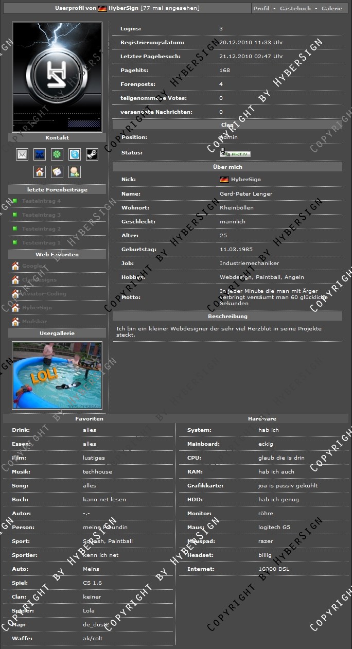Open forum post Testeintrag 2
352x649 pixels.
click(x=41, y=229)
